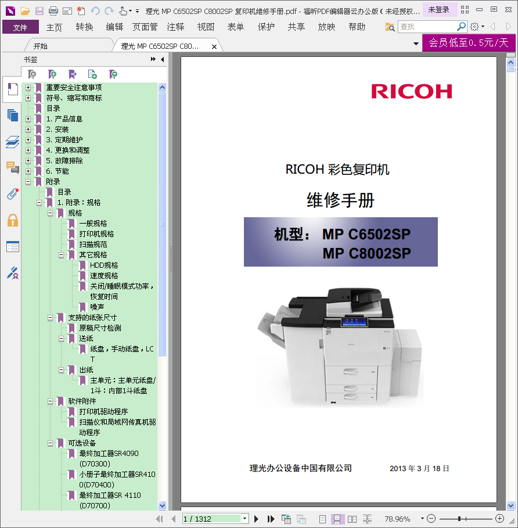The image size is (518, 528).
Task: Jump to last page button
Action: [x=271, y=519]
